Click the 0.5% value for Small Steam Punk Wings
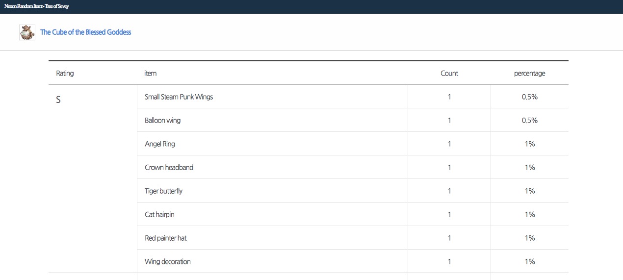623x280 pixels. [x=529, y=97]
